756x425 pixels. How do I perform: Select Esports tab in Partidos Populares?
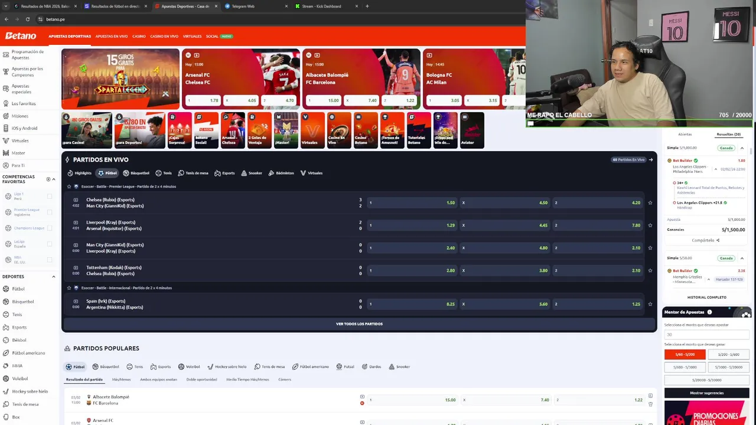(x=161, y=367)
